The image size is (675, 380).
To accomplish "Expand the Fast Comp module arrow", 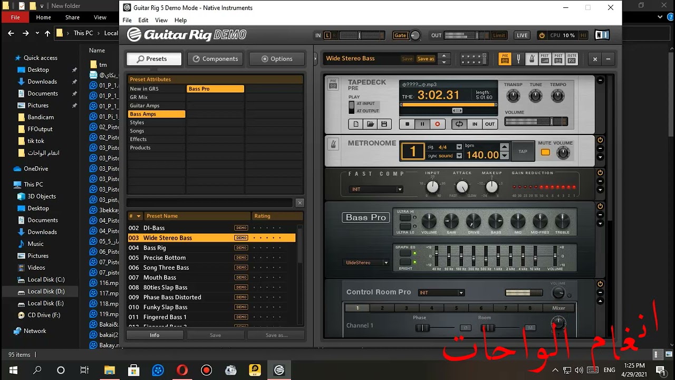I will point(600,190).
